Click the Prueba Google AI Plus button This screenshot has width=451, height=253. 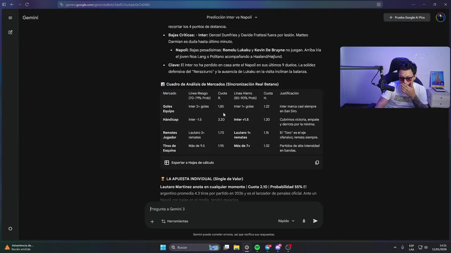[x=407, y=17]
